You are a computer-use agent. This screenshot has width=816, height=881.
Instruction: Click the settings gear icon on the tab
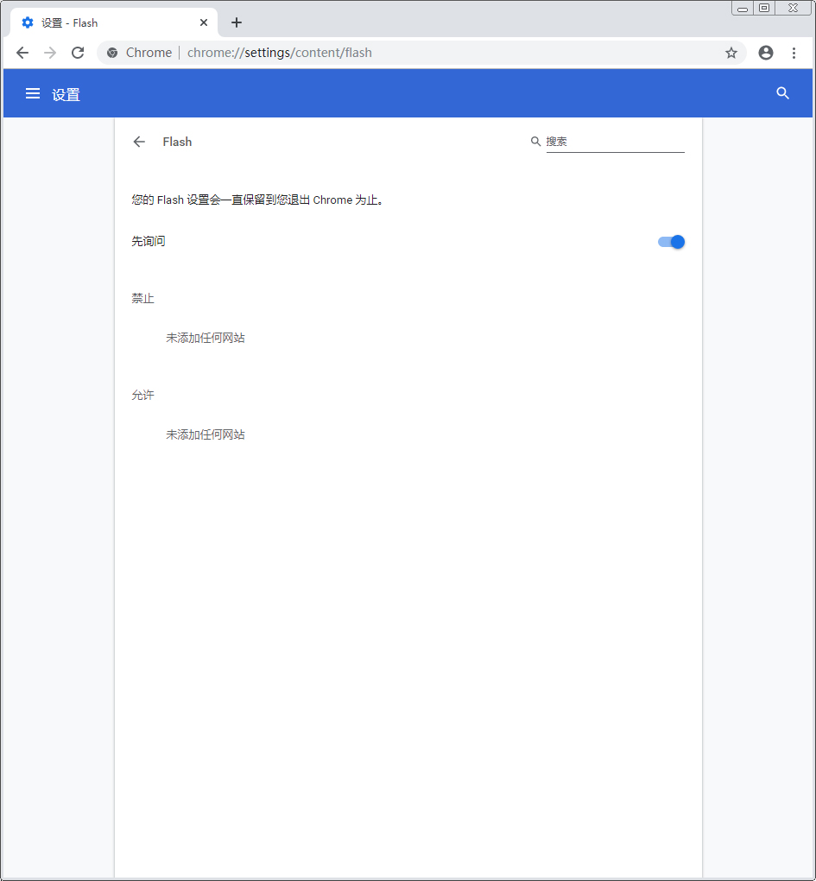pyautogui.click(x=28, y=22)
